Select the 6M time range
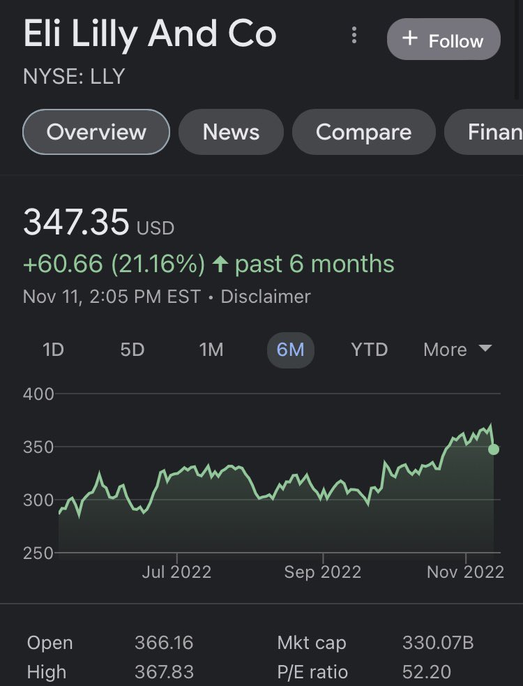Viewport: 523px width, 686px height. (x=290, y=350)
